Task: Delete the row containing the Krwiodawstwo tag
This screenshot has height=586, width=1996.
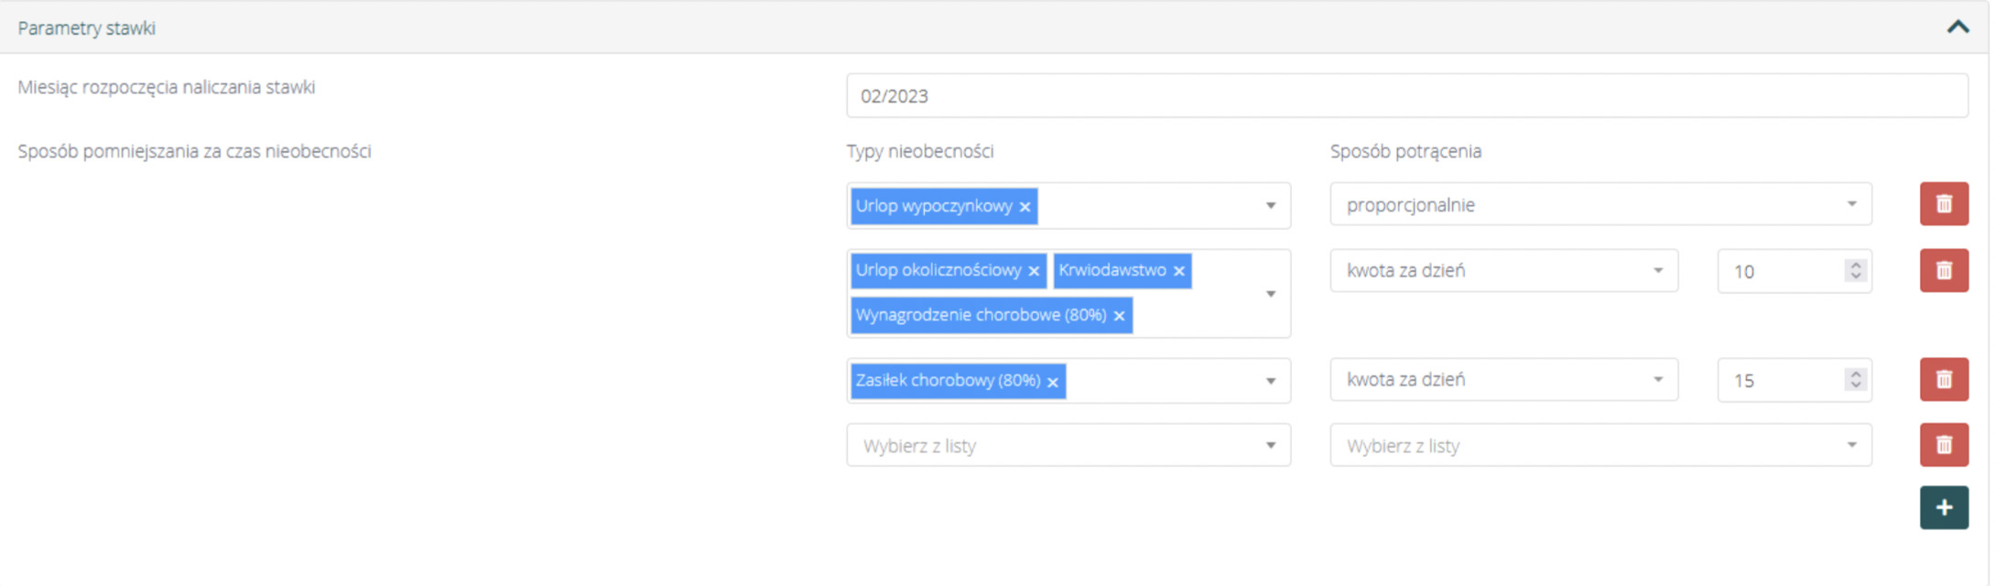Action: (1943, 271)
